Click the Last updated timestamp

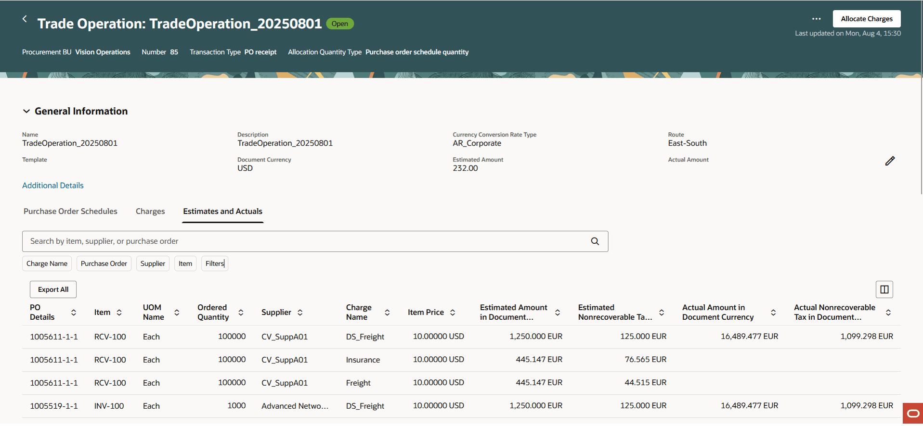(848, 33)
